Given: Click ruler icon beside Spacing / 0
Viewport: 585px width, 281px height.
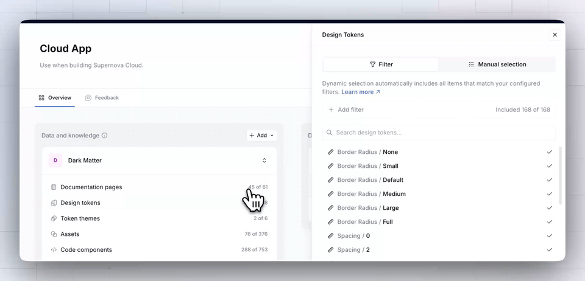Looking at the screenshot, I should point(330,235).
